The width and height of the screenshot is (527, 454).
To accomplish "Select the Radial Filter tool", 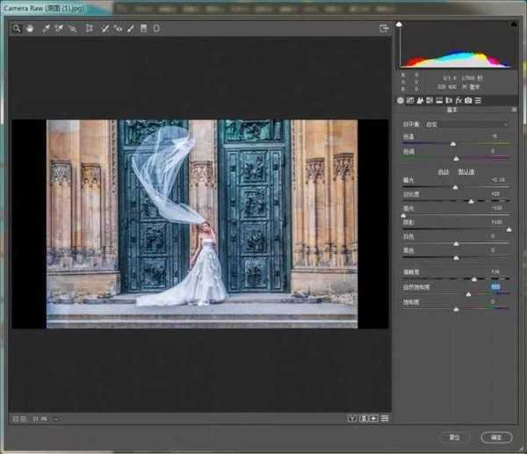I will (156, 28).
